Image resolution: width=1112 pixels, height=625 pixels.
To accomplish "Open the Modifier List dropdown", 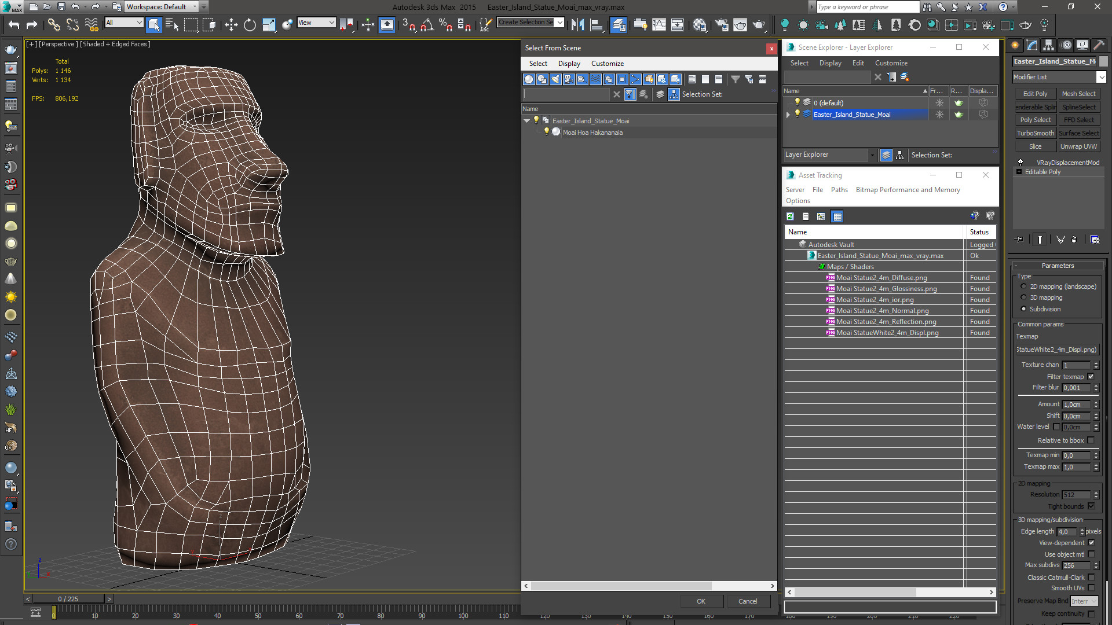I will (x=1059, y=77).
